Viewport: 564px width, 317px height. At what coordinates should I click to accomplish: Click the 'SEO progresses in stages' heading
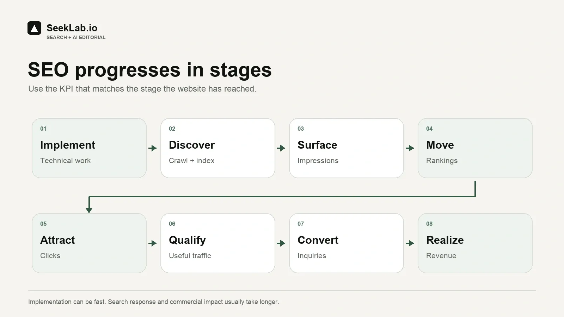click(x=150, y=70)
